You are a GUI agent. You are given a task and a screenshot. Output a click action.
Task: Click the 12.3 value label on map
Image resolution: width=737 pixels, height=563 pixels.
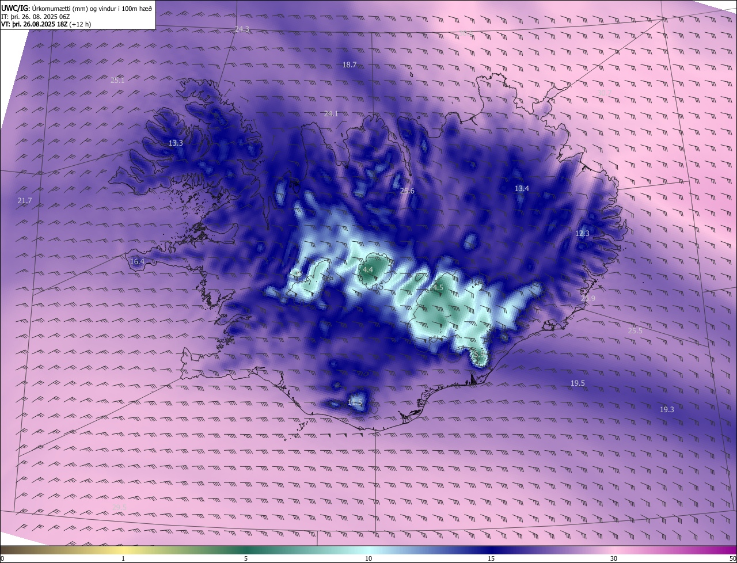[582, 234]
